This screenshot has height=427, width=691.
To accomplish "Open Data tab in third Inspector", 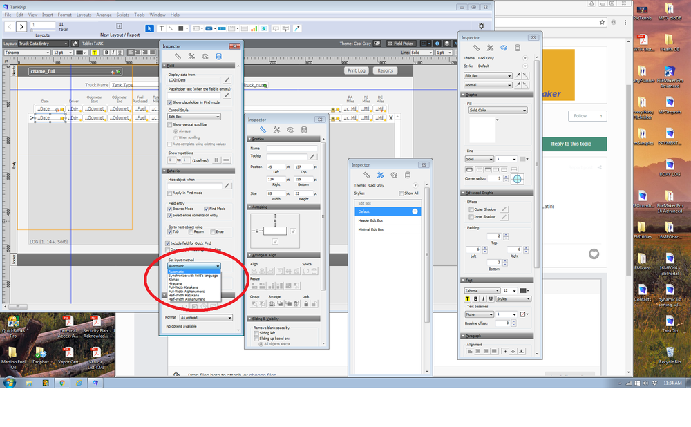I will [408, 175].
